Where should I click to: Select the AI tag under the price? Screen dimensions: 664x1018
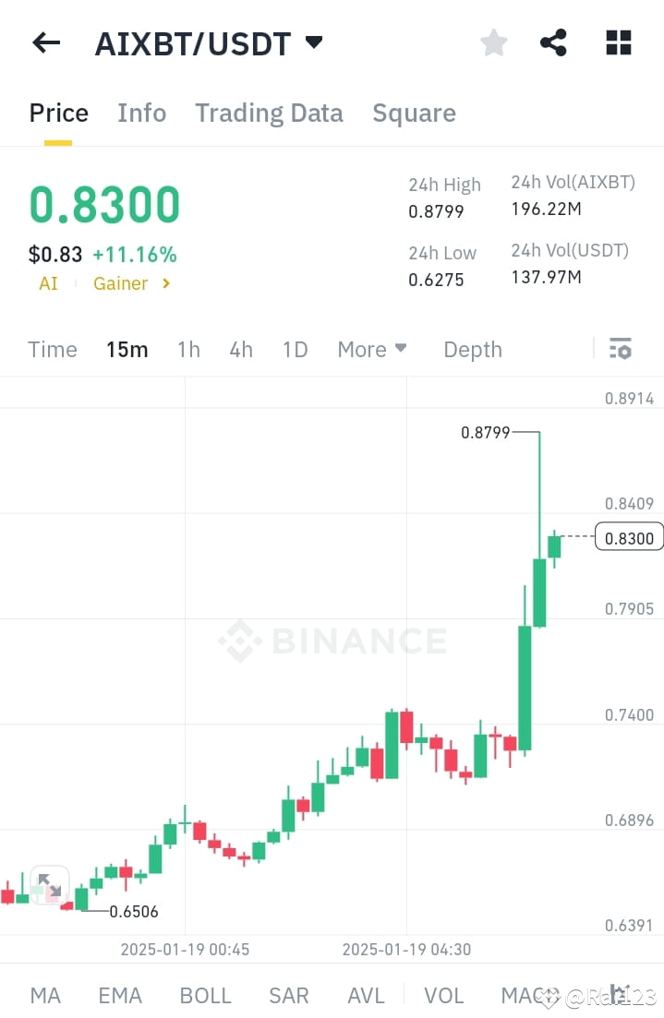pos(47,283)
